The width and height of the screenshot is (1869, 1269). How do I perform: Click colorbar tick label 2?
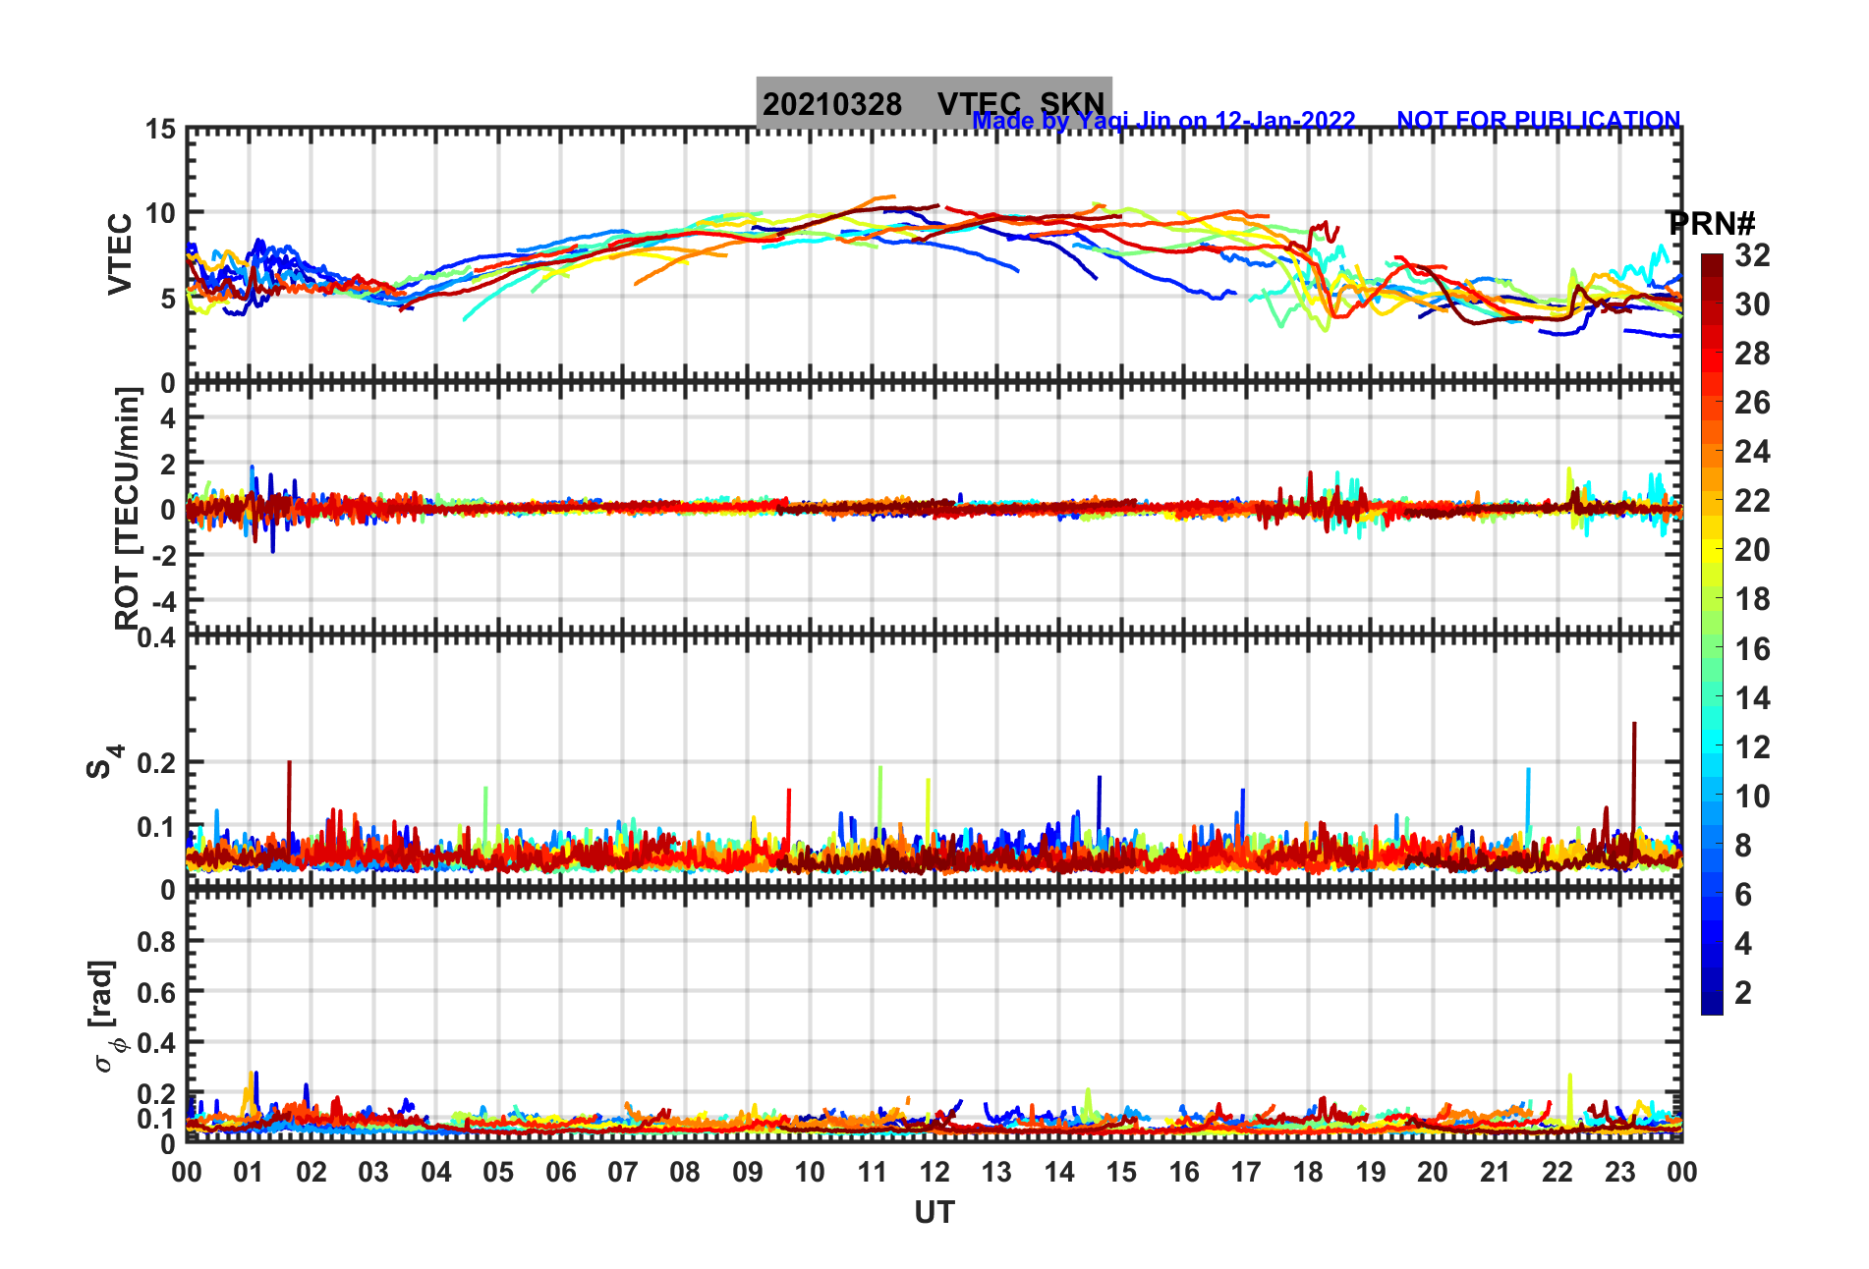(x=1743, y=993)
